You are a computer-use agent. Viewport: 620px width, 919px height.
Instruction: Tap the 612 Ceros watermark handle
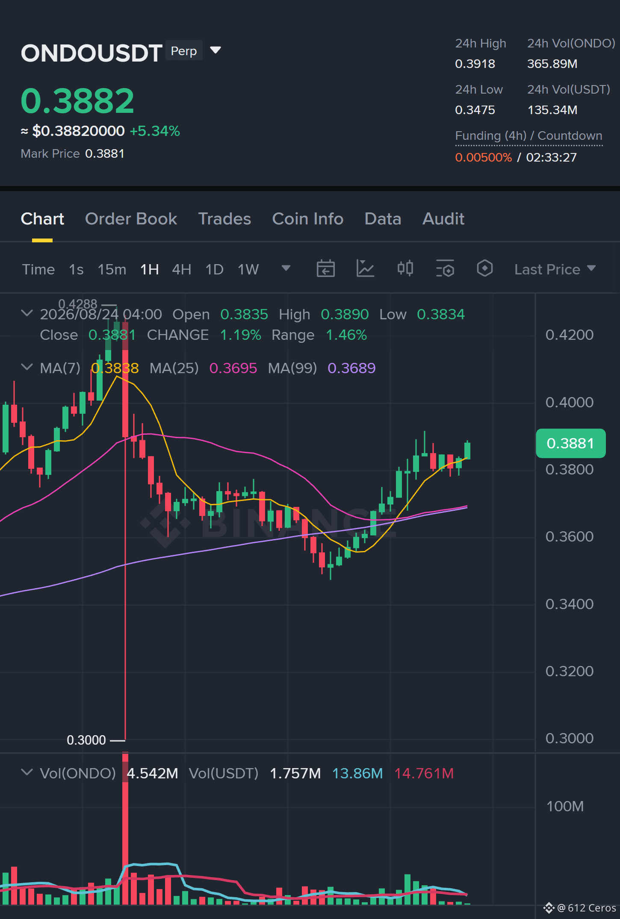coord(586,908)
